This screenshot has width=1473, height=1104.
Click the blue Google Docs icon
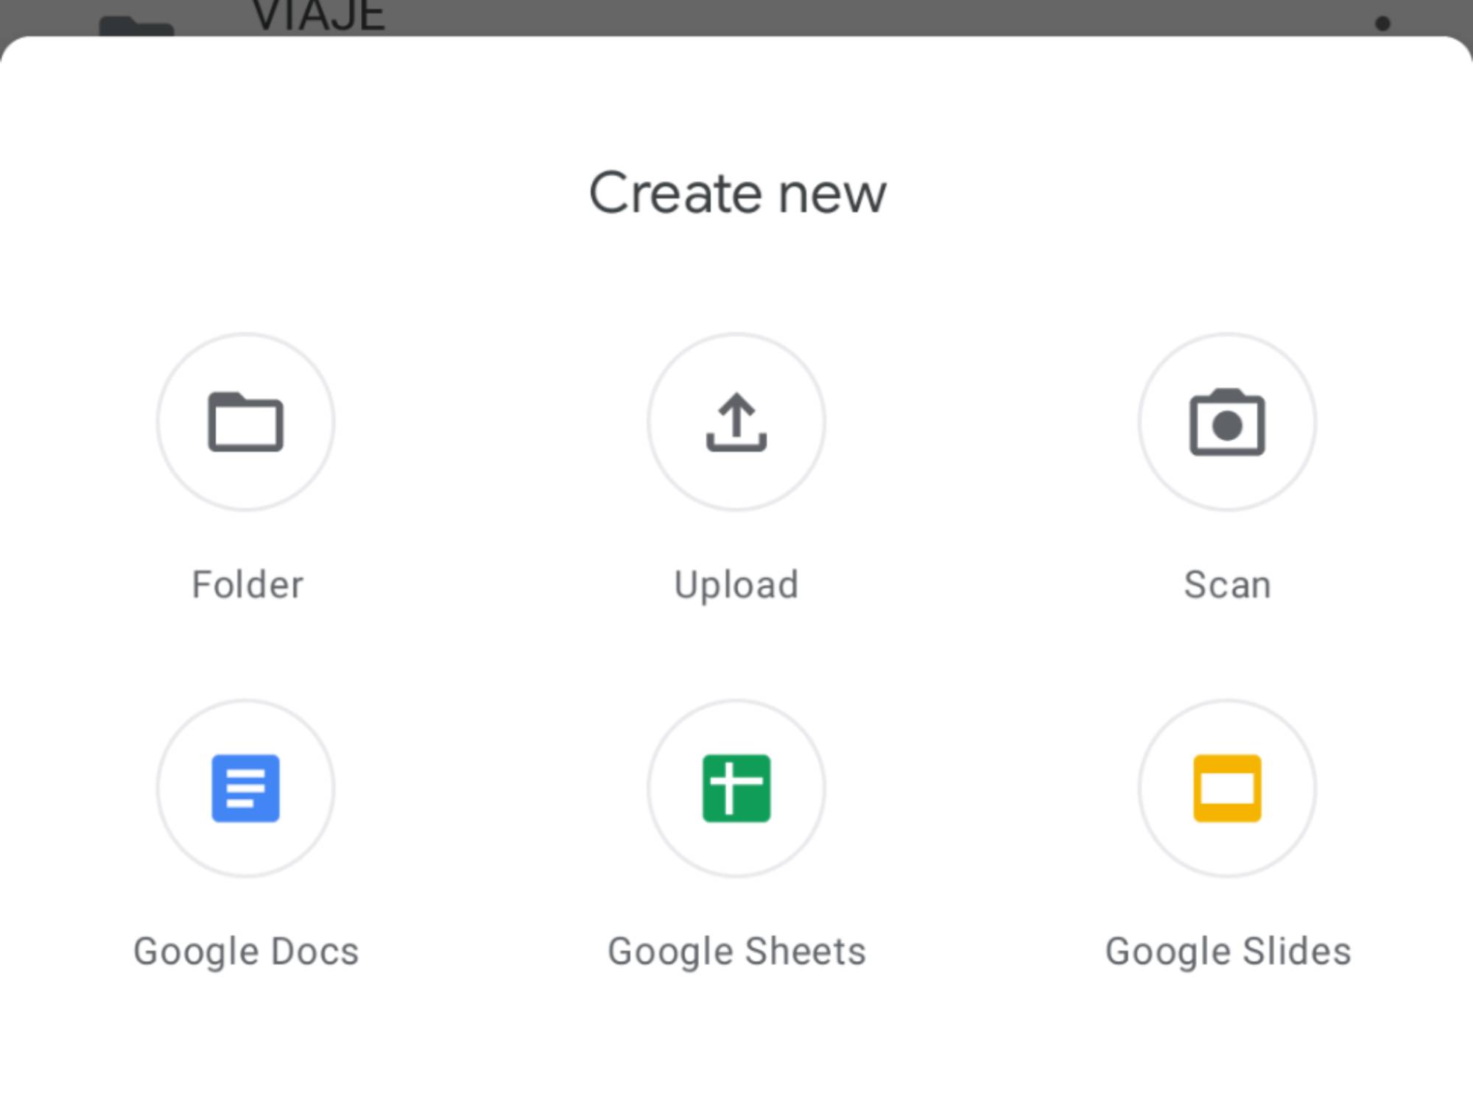point(245,788)
